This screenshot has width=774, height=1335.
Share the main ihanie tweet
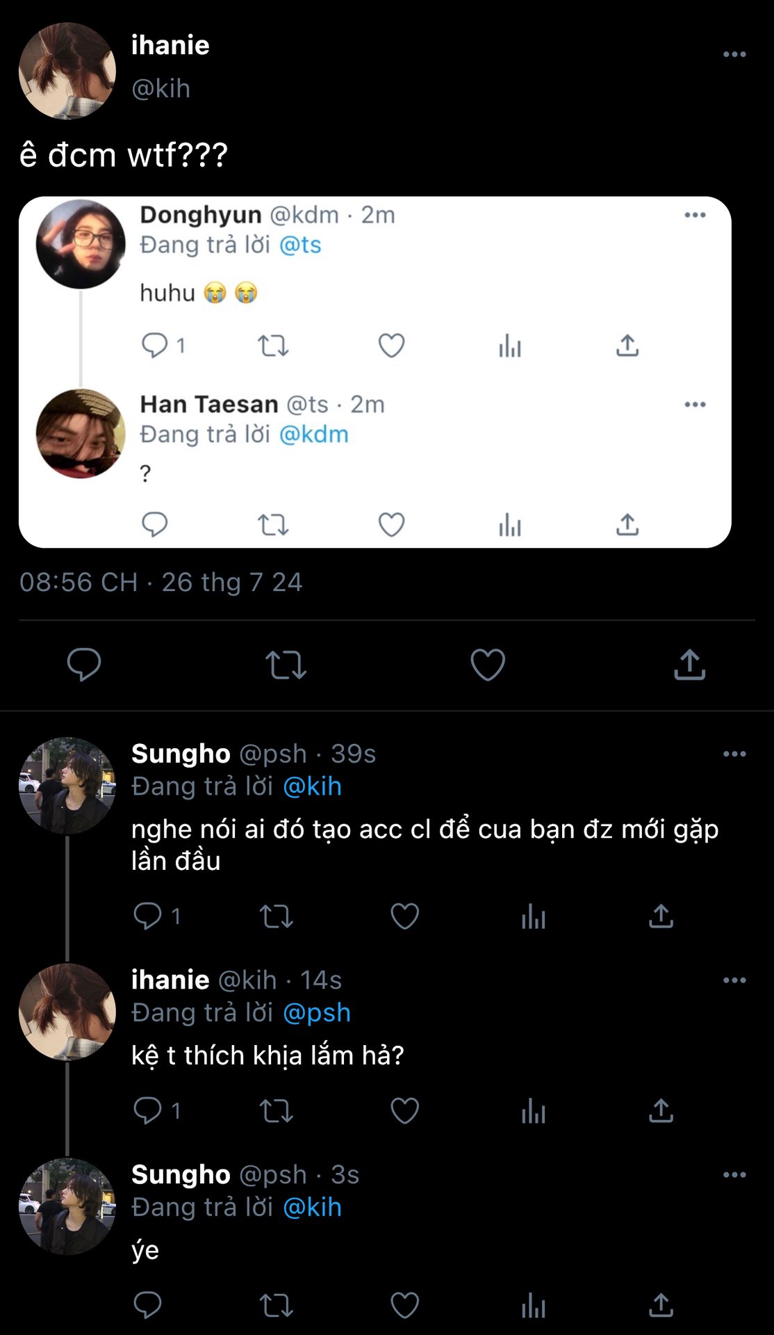point(689,665)
